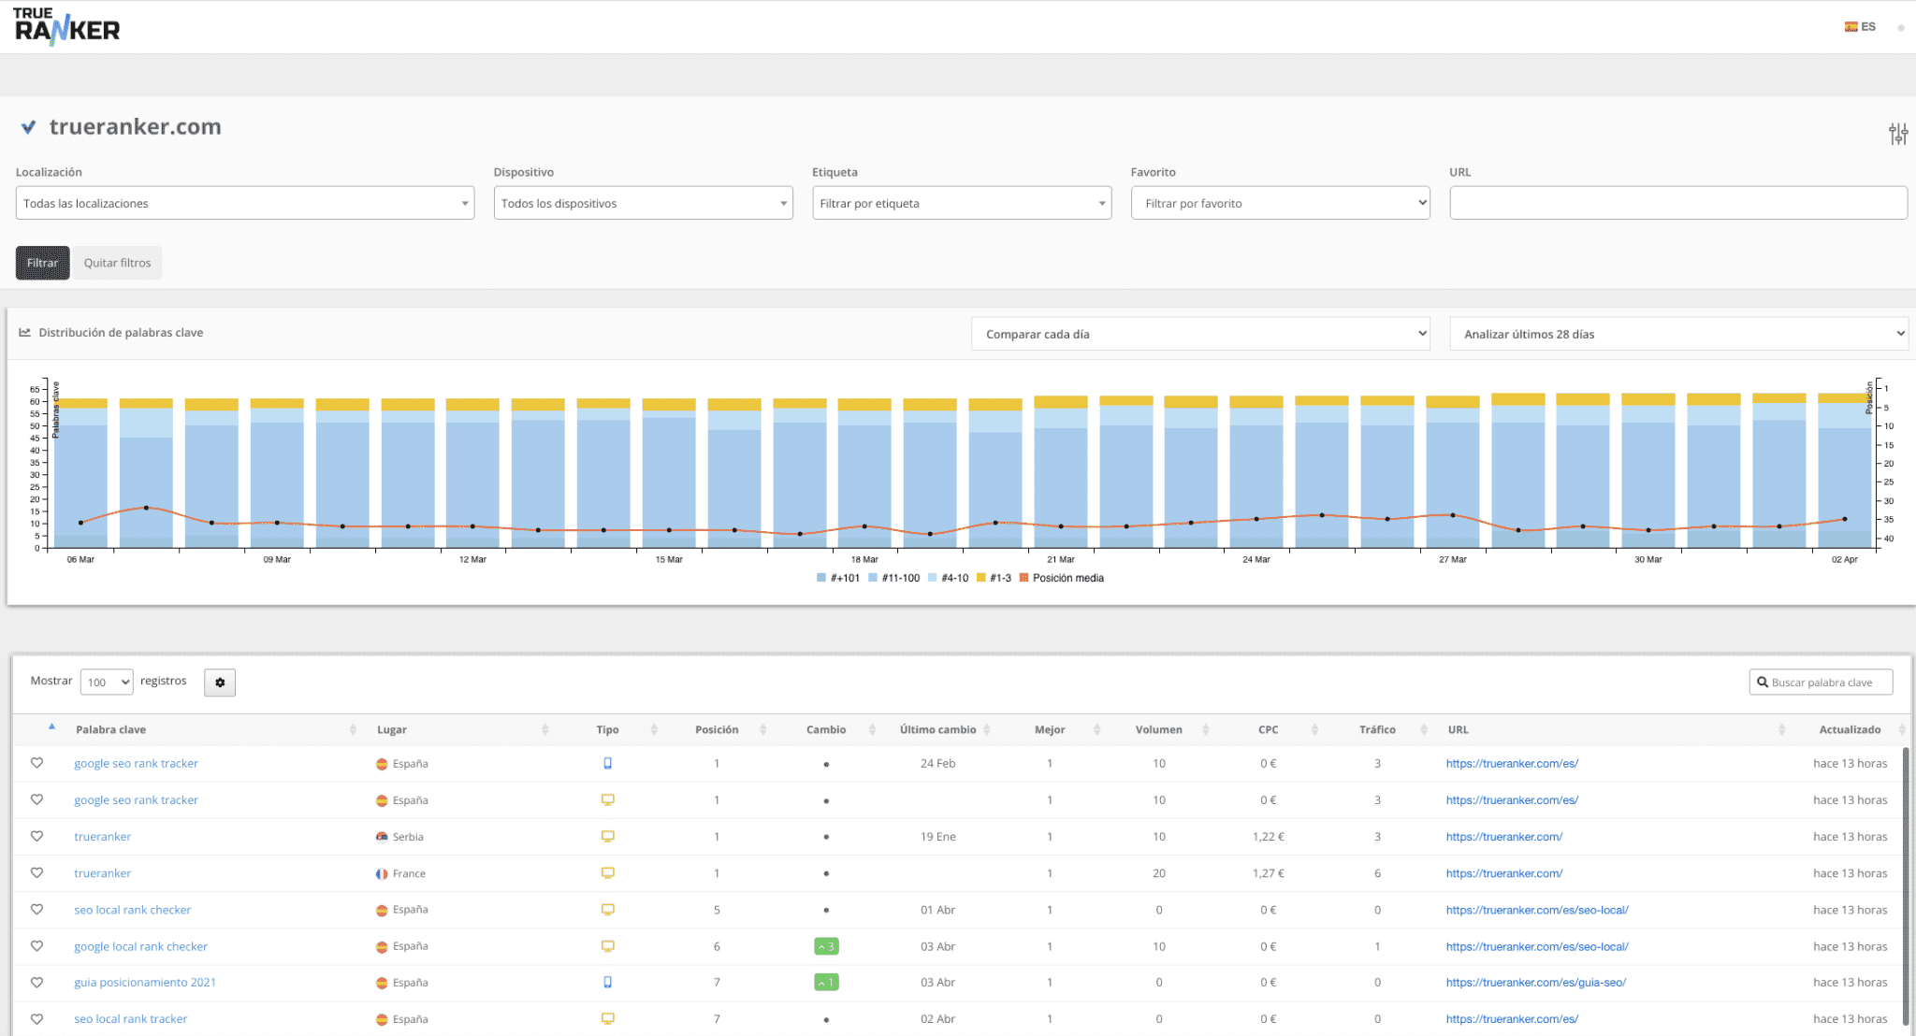Viewport: 1916px width, 1036px height.
Task: Favorite the google local rank checker row
Action: click(x=36, y=945)
